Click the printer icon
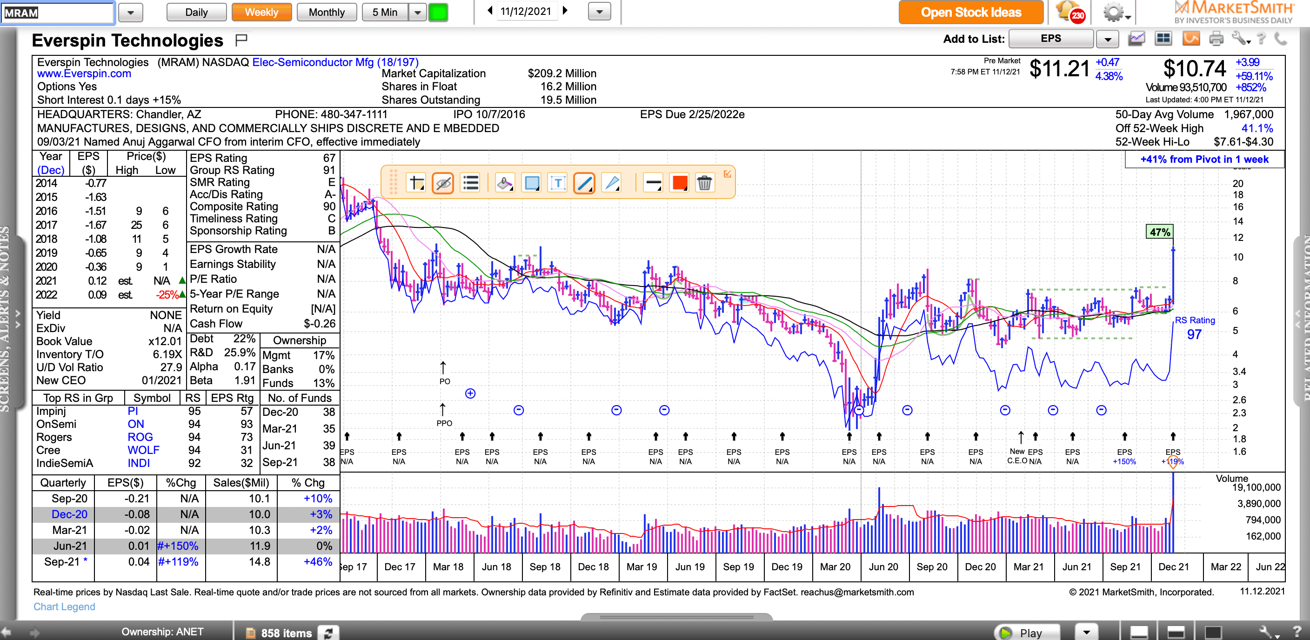This screenshot has width=1310, height=640. click(x=1216, y=39)
